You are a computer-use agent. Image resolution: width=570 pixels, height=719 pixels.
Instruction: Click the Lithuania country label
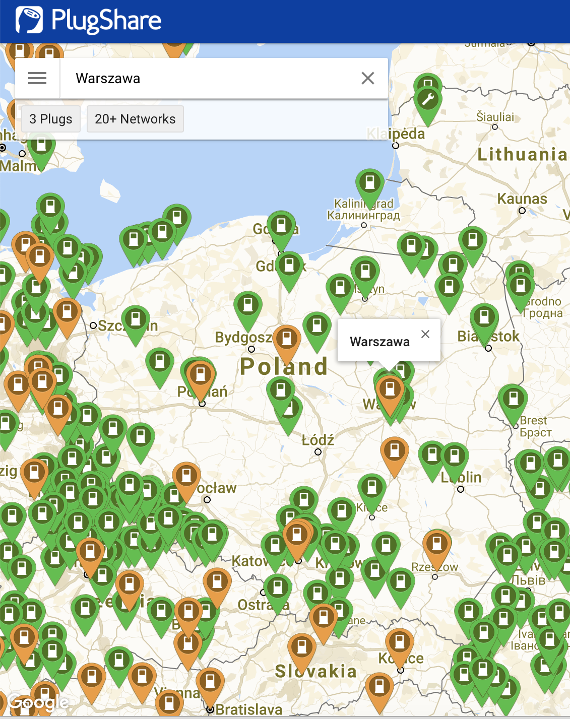523,154
